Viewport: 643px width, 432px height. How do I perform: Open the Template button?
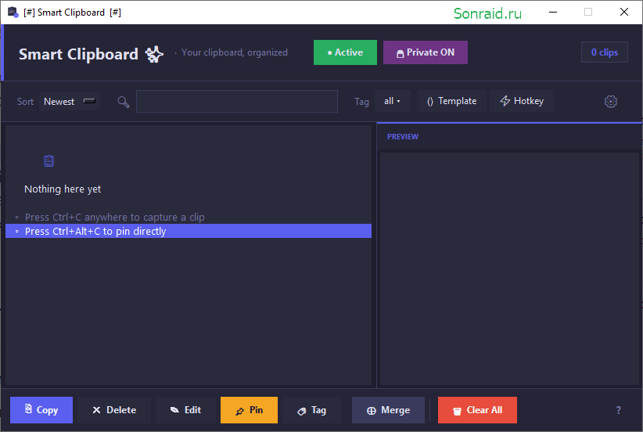[452, 101]
